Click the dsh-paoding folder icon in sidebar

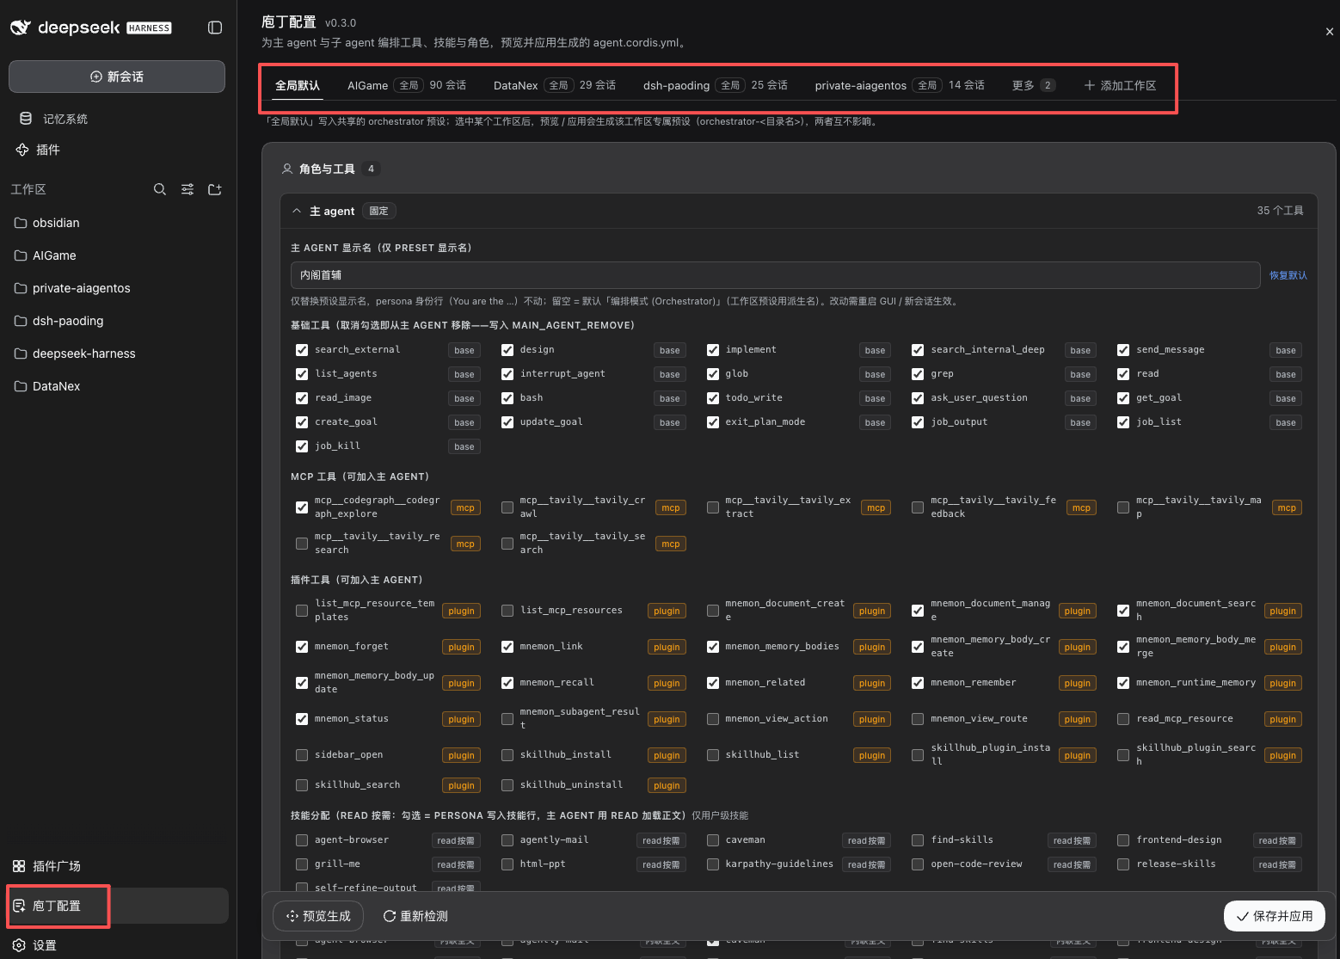coord(21,321)
